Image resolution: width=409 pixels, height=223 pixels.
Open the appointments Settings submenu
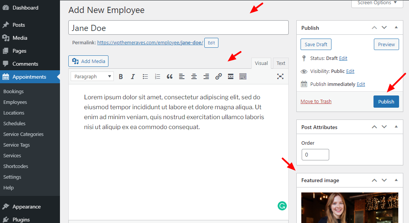pos(12,177)
